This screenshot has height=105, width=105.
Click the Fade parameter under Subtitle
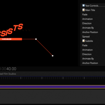[85, 45]
